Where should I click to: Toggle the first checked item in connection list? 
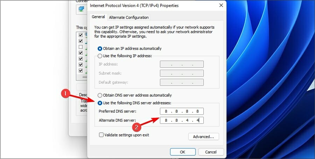click(x=81, y=35)
